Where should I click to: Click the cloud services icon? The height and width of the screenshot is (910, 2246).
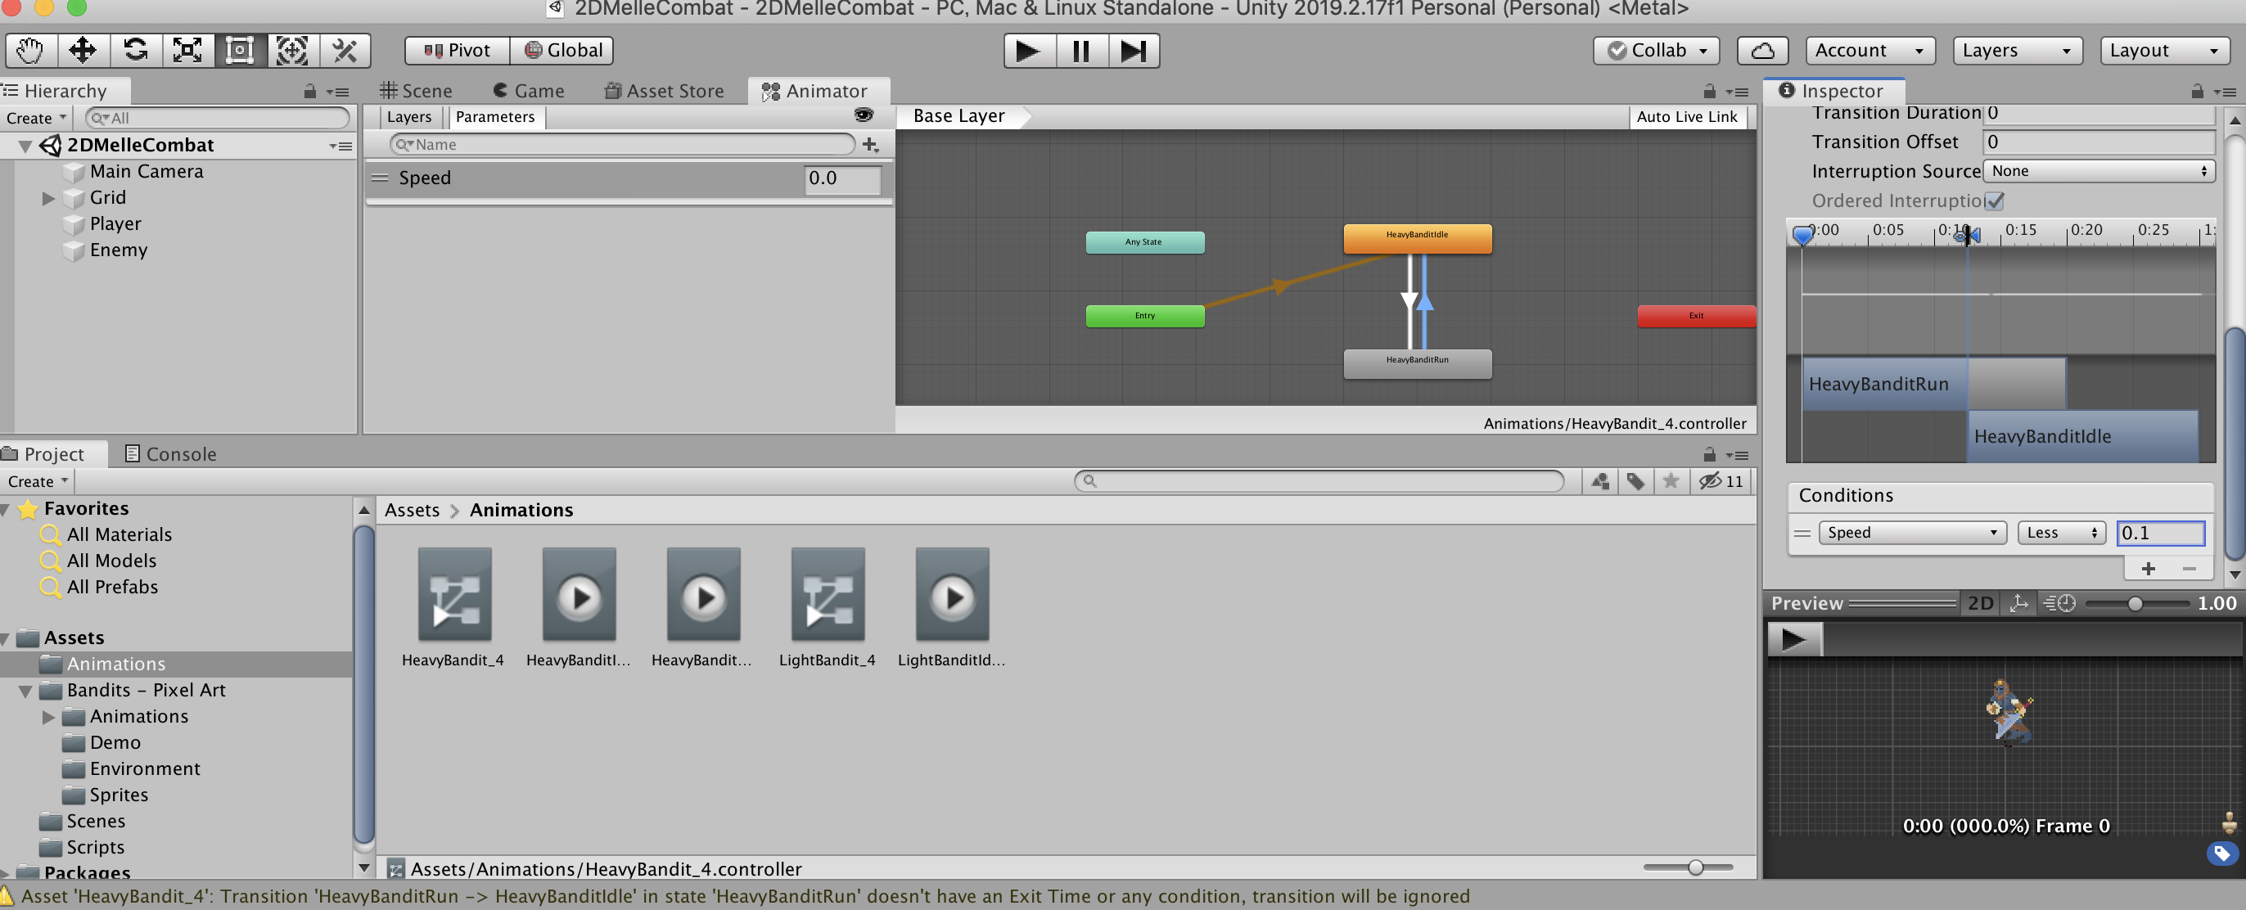(1762, 51)
